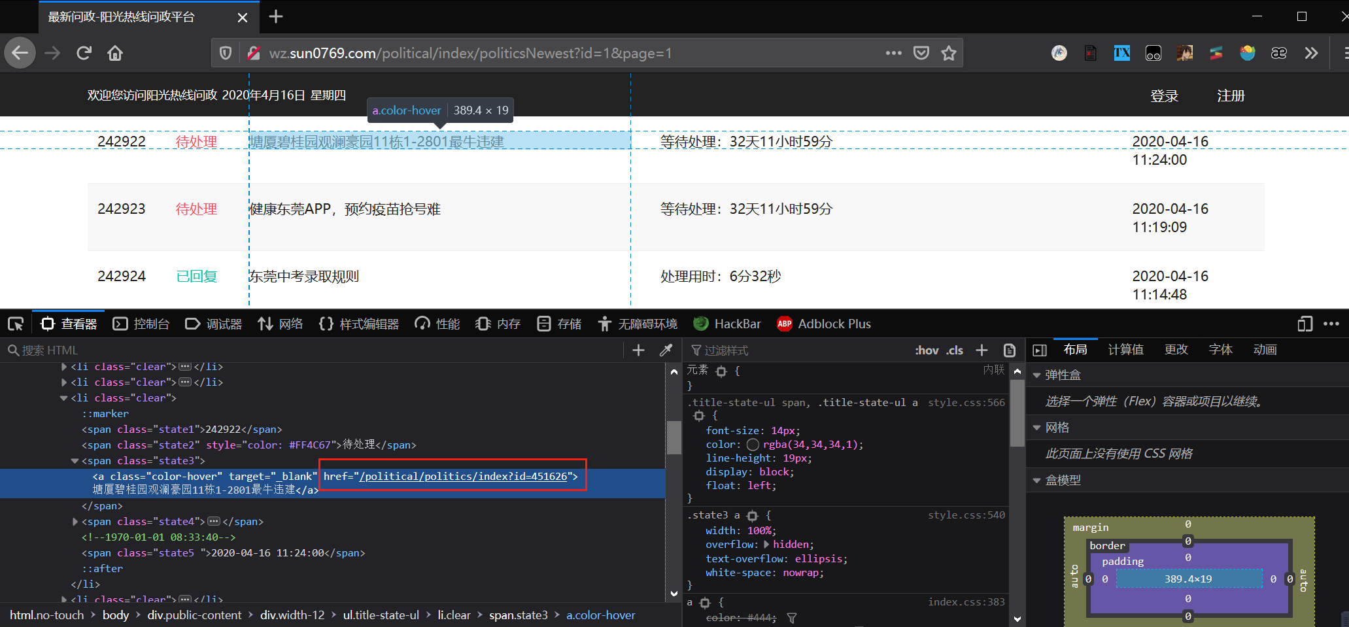This screenshot has height=627, width=1349.
Task: Switch to the 查看器 Inspector tab
Action: point(69,324)
